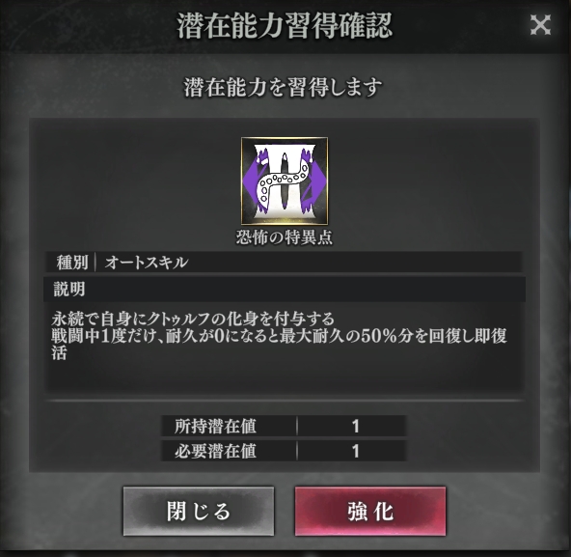Click the 種別 label

(x=72, y=263)
